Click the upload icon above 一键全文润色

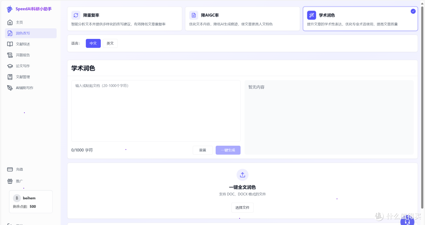(242, 175)
